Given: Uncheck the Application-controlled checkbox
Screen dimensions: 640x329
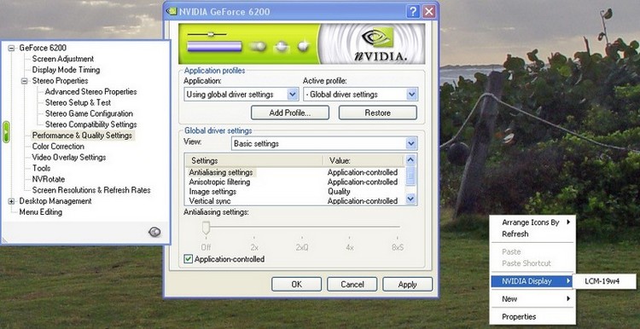Looking at the screenshot, I should click(189, 259).
